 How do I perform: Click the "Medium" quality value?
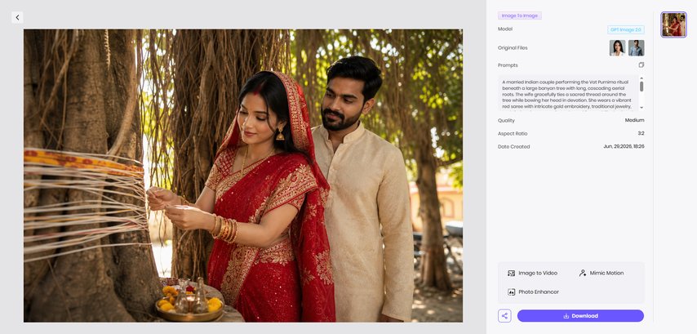pyautogui.click(x=634, y=120)
